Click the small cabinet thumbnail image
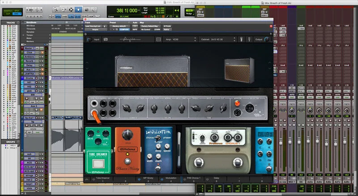Viewport: 358px width, 196px height. (239, 70)
